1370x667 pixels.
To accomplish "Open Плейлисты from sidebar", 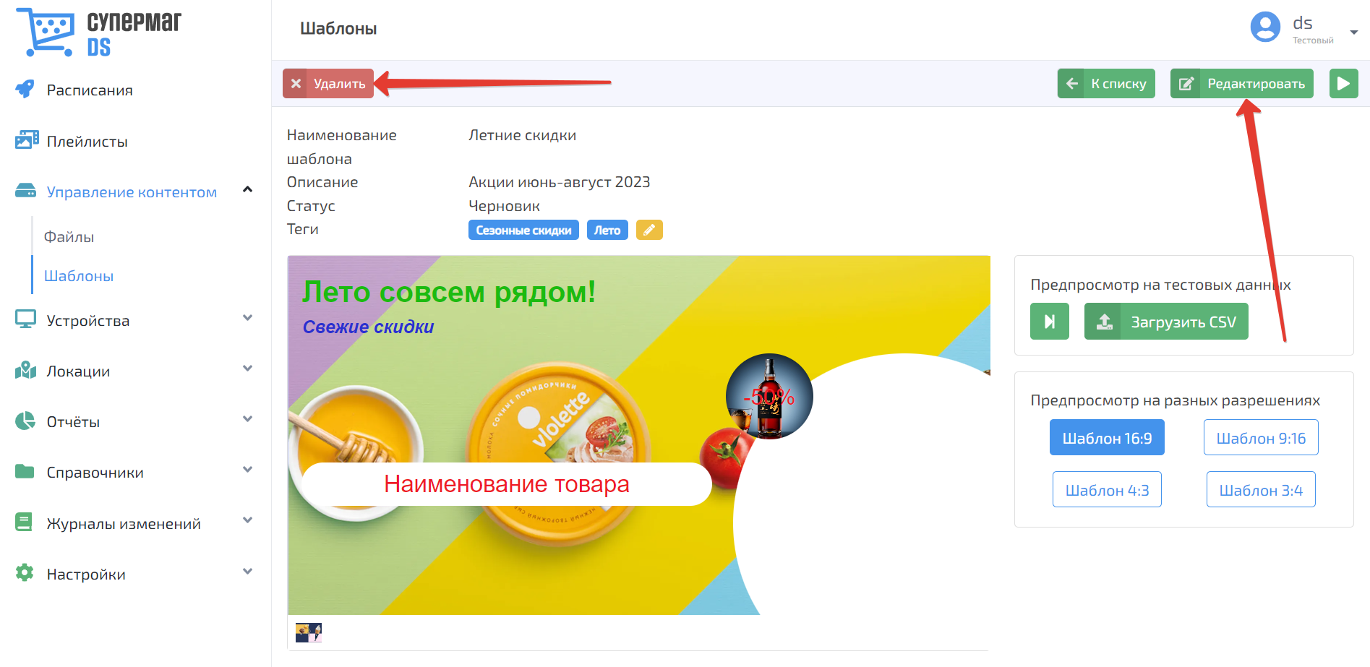I will point(87,141).
